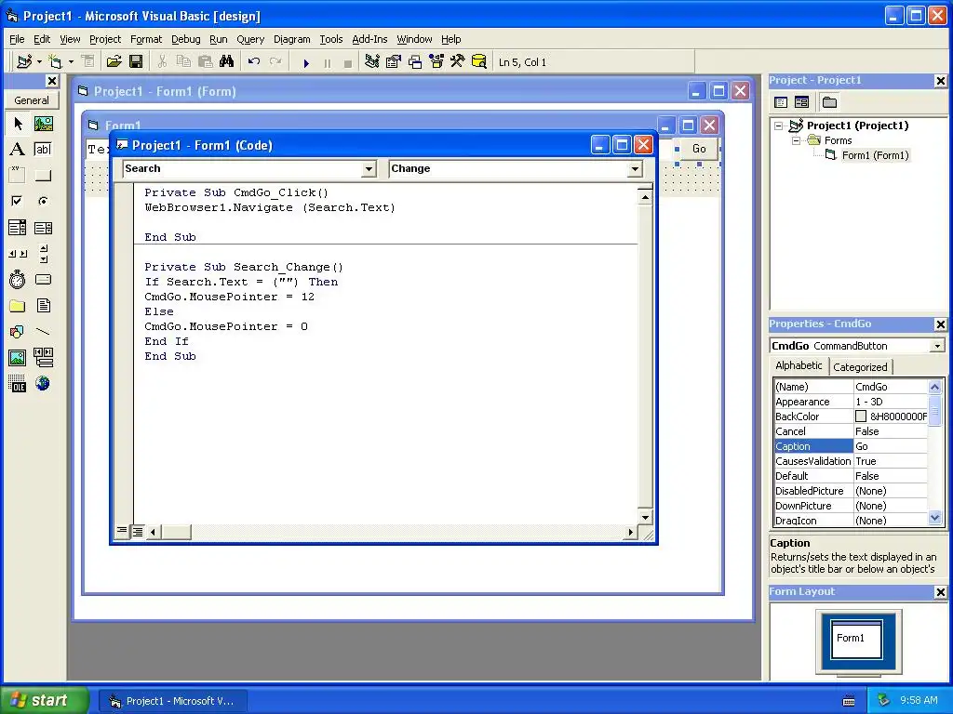The width and height of the screenshot is (953, 714).
Task: Click View Code in Project Explorer
Action: point(781,102)
